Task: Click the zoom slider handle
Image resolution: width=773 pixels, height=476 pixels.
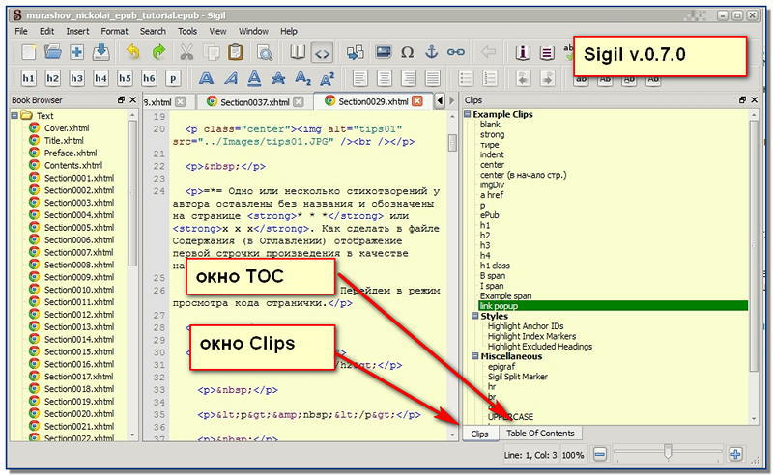Action: 668,452
